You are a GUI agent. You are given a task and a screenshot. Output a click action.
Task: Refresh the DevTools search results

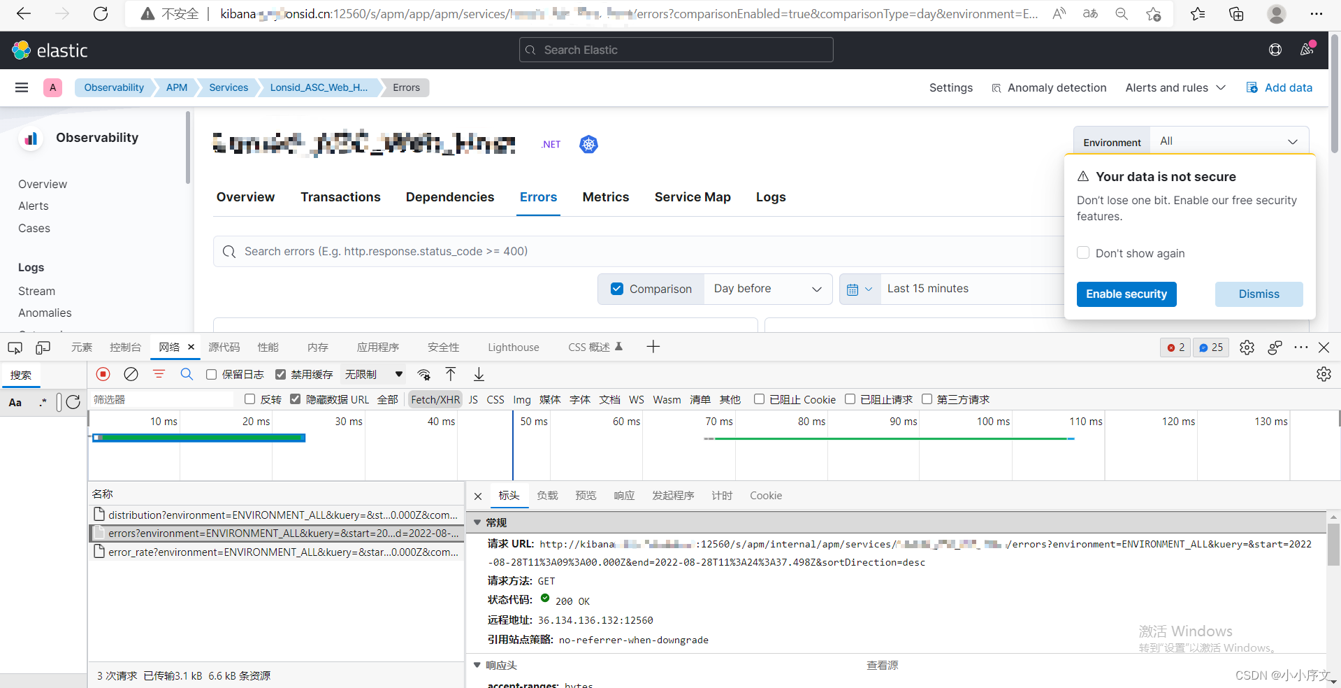pyautogui.click(x=73, y=401)
